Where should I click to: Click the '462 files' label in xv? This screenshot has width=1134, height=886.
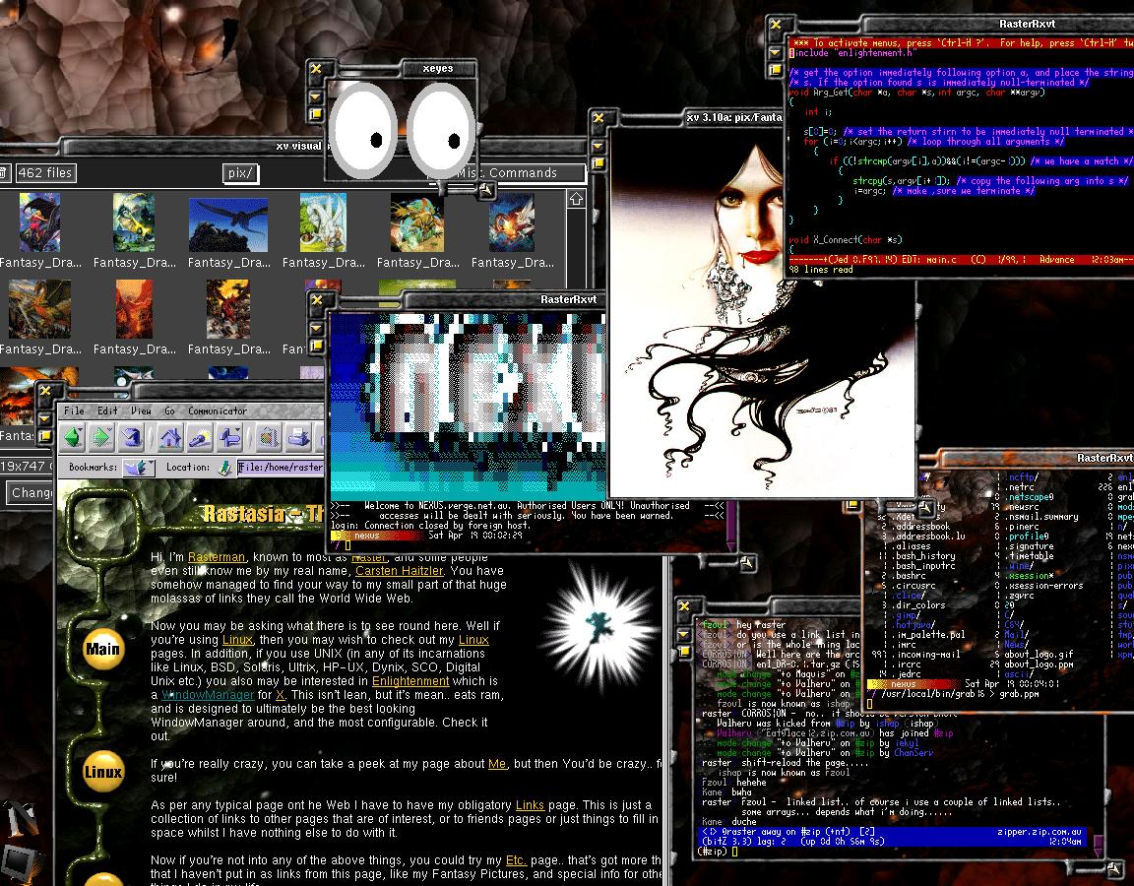tap(45, 173)
